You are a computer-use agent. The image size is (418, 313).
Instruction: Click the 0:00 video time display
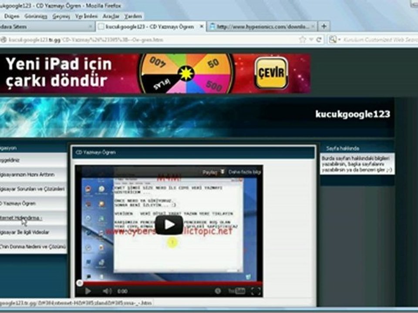tap(122, 291)
